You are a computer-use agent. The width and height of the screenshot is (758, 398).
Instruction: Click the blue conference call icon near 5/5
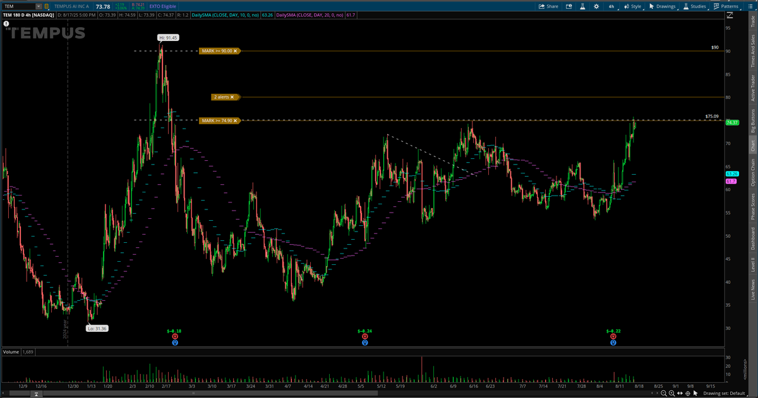coord(365,342)
